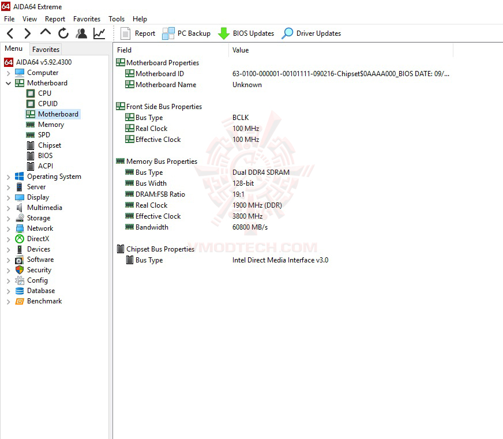Open the Help menu
Viewport: 503px width, 439px height.
[140, 19]
